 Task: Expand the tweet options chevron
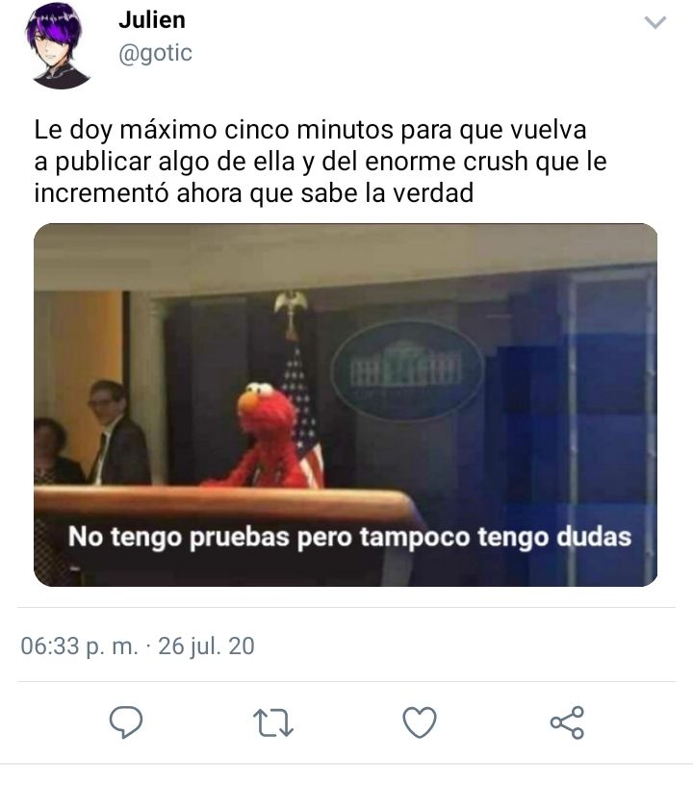point(654,22)
